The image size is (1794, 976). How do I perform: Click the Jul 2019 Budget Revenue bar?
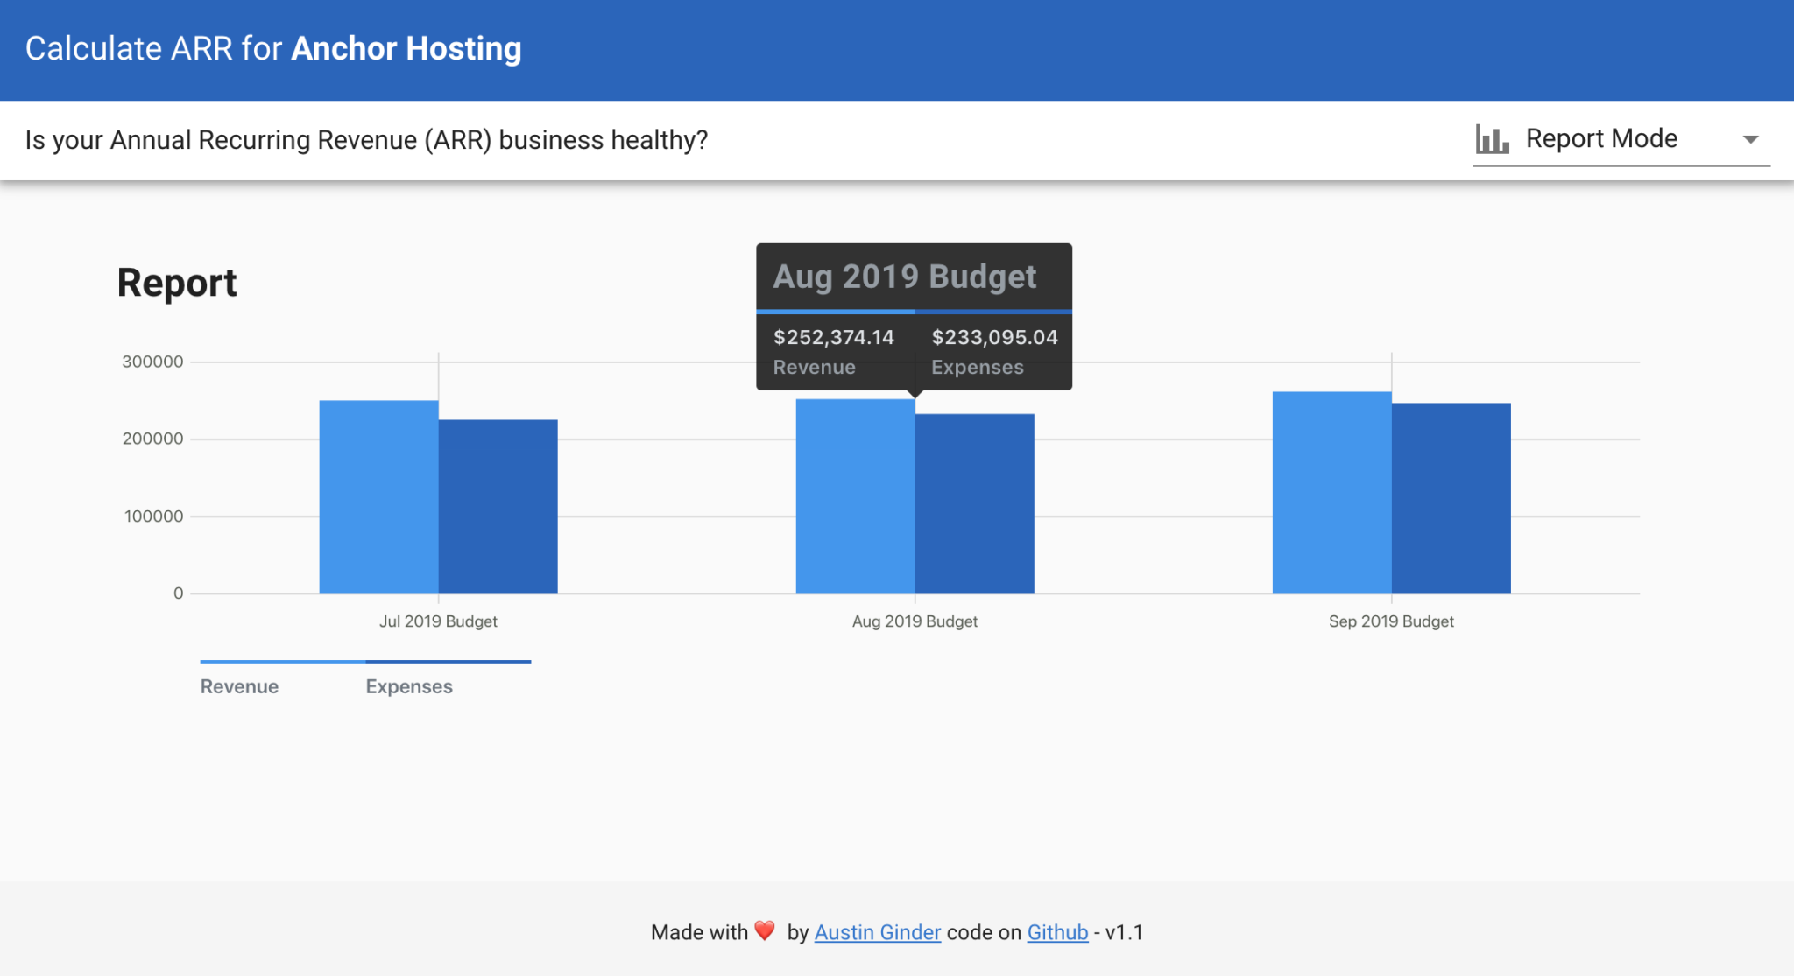pyautogui.click(x=378, y=497)
